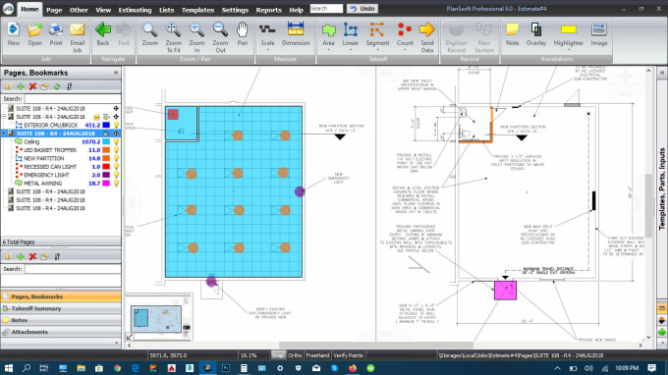The image size is (668, 375).
Task: Click the New job icon
Action: [x=13, y=34]
